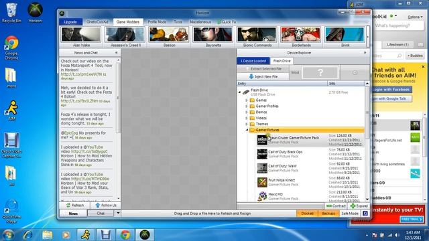
Task: Open AIM Options dropdown
Action: [415, 17]
